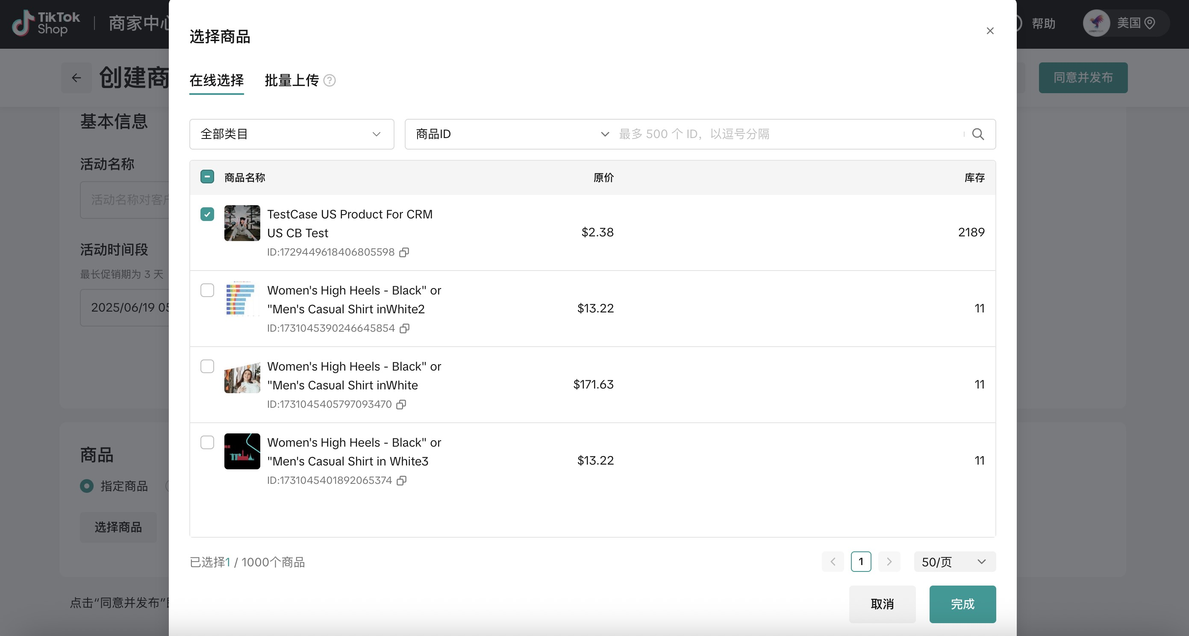The height and width of the screenshot is (636, 1189).
Task: Click help icon beside 批量上传
Action: [329, 80]
